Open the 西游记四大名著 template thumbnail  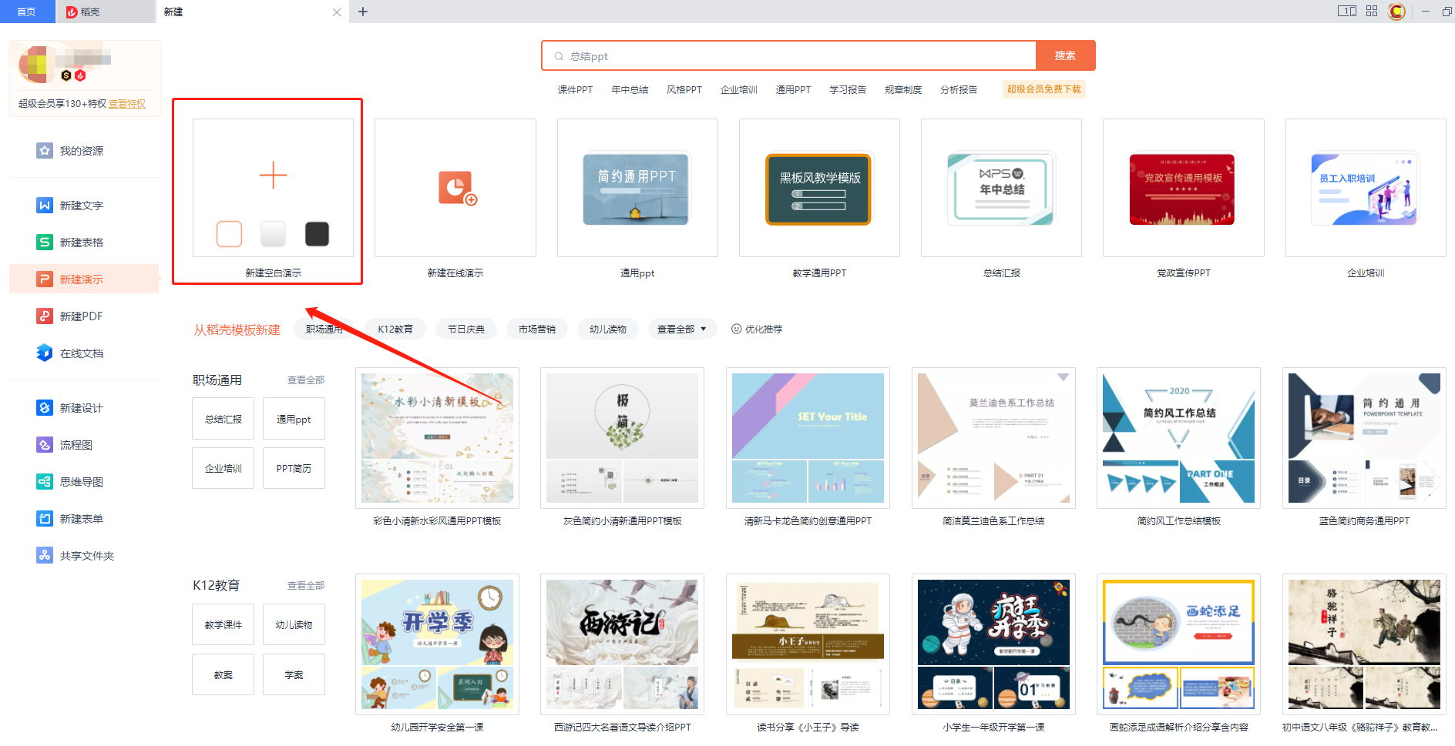[622, 644]
